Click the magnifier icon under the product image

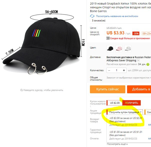pos(21,90)
